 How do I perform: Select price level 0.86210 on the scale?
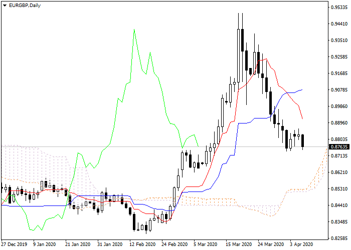(339, 172)
